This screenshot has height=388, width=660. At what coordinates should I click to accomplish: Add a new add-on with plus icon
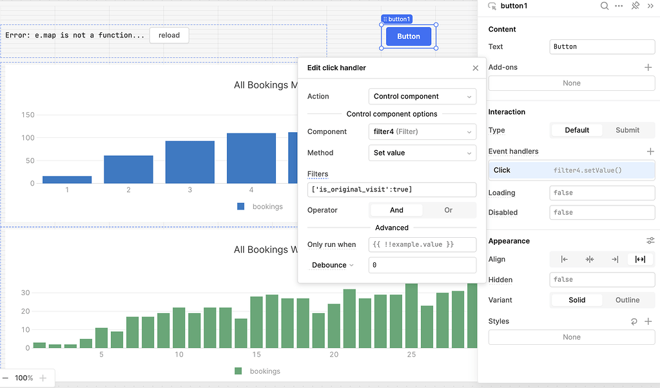(x=648, y=67)
